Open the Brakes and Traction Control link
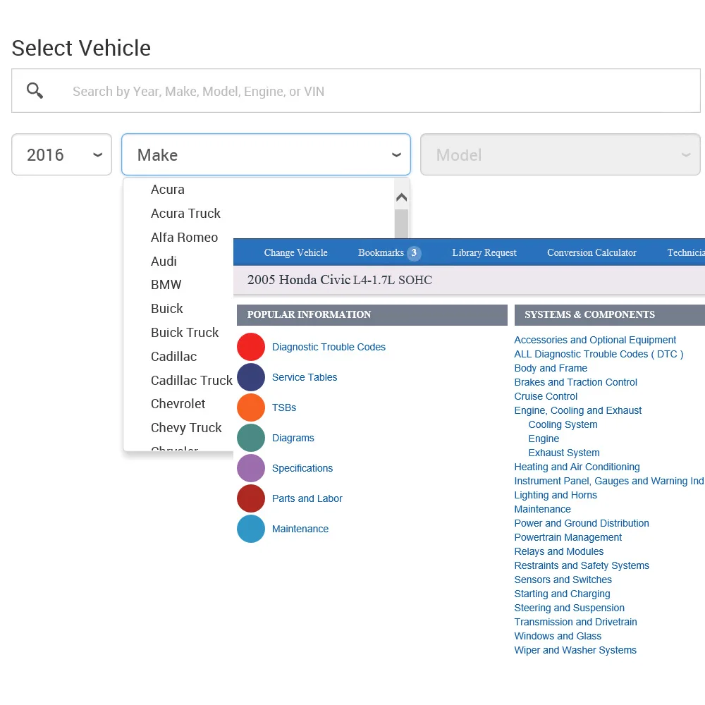This screenshot has height=705, width=705. tap(575, 382)
